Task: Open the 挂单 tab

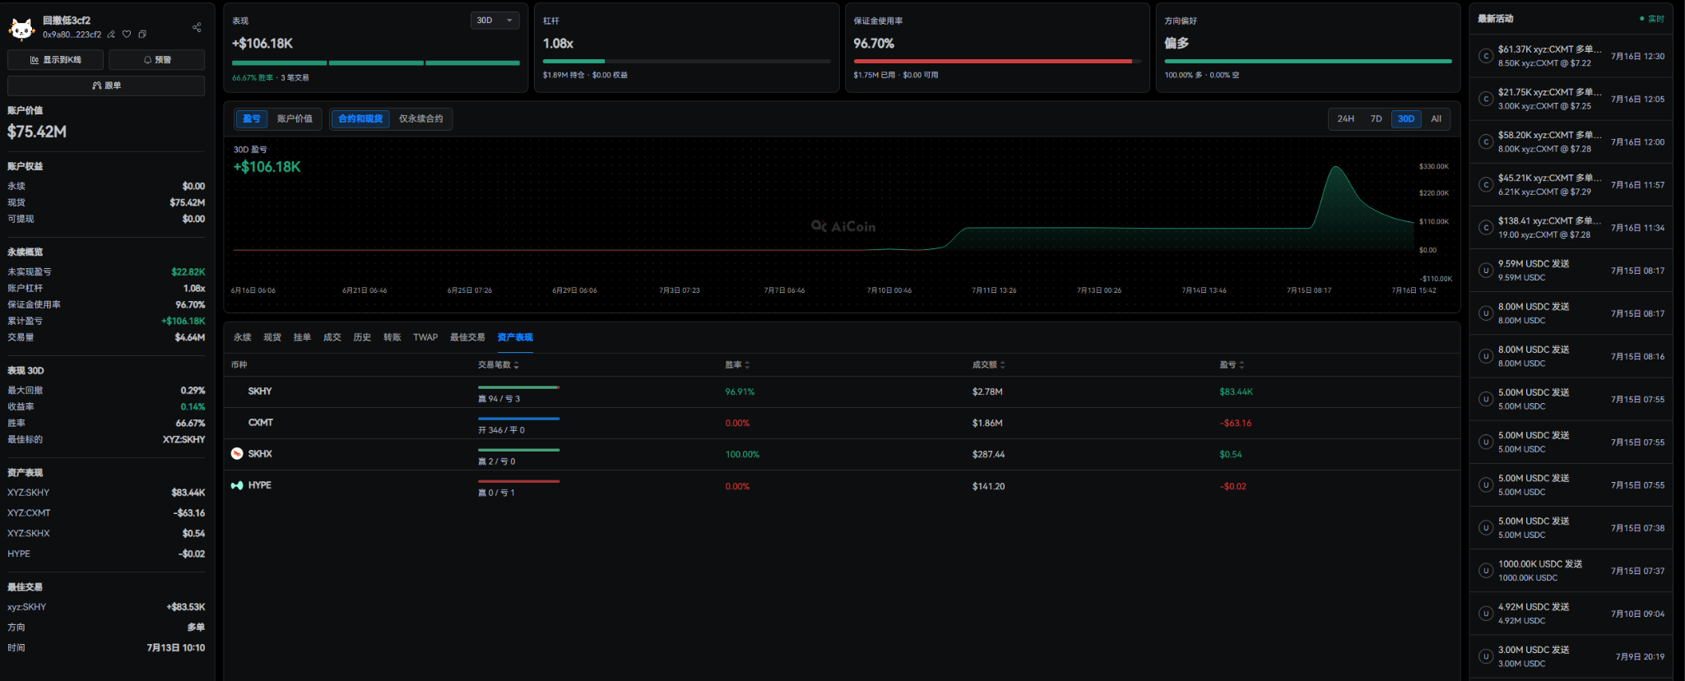Action: point(302,337)
